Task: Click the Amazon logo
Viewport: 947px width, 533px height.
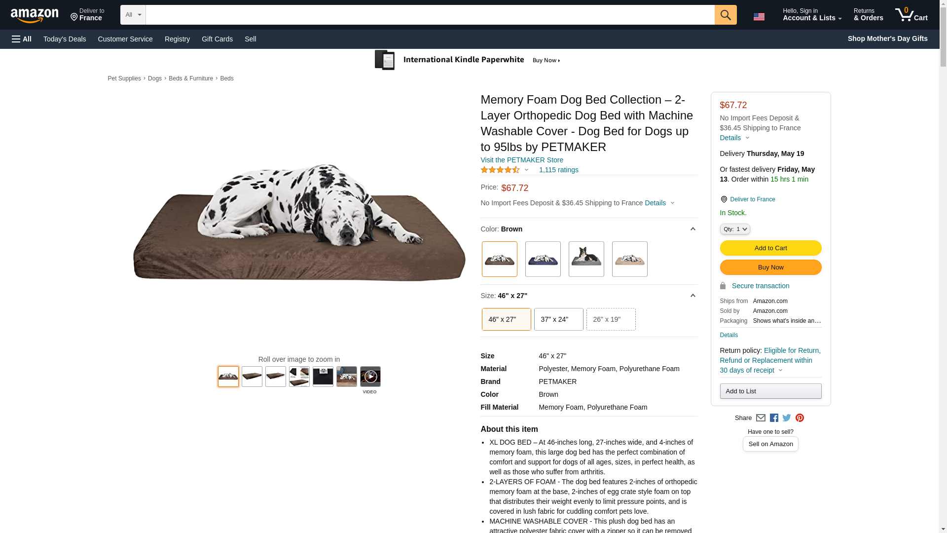Action: [x=35, y=15]
